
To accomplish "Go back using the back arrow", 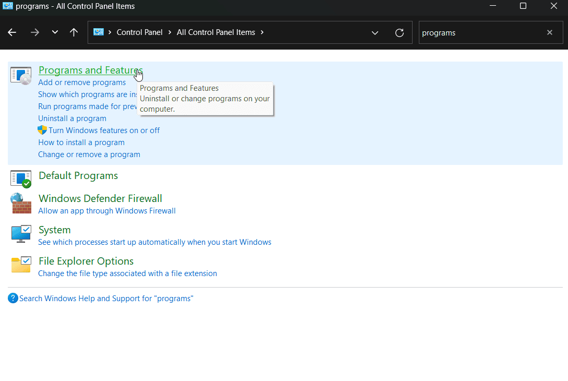I will pos(12,32).
